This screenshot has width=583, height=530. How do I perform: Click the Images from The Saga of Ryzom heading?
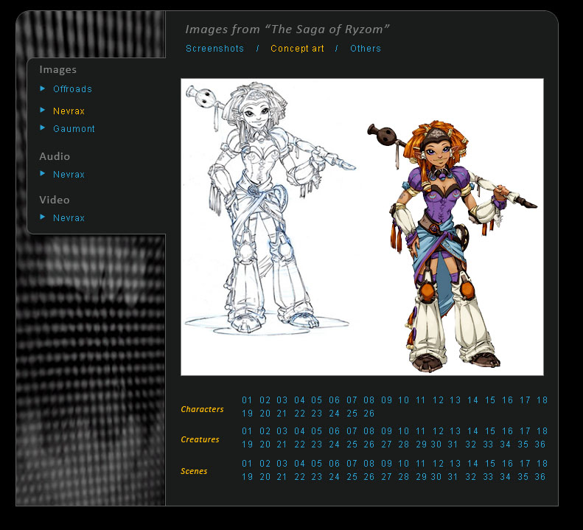[287, 29]
